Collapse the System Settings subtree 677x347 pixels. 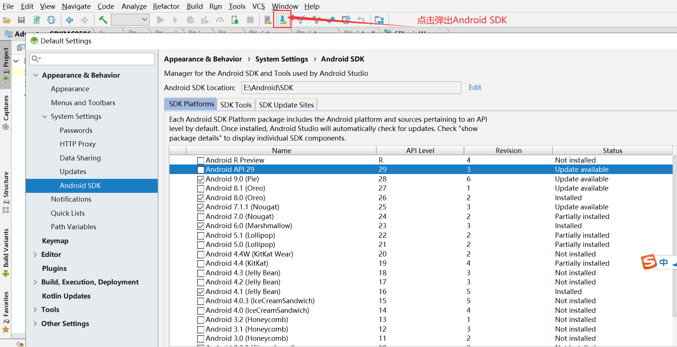pyautogui.click(x=45, y=117)
